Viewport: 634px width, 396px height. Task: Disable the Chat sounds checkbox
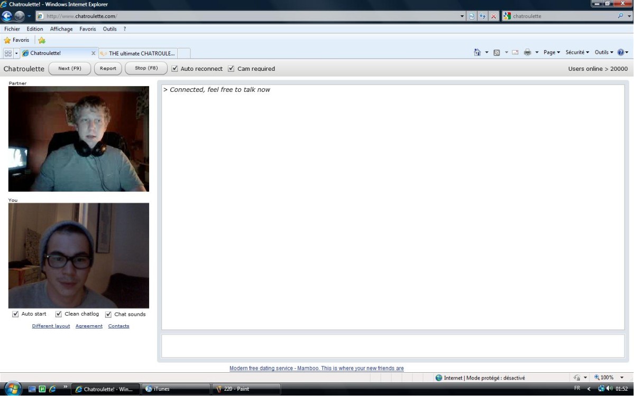(x=108, y=315)
